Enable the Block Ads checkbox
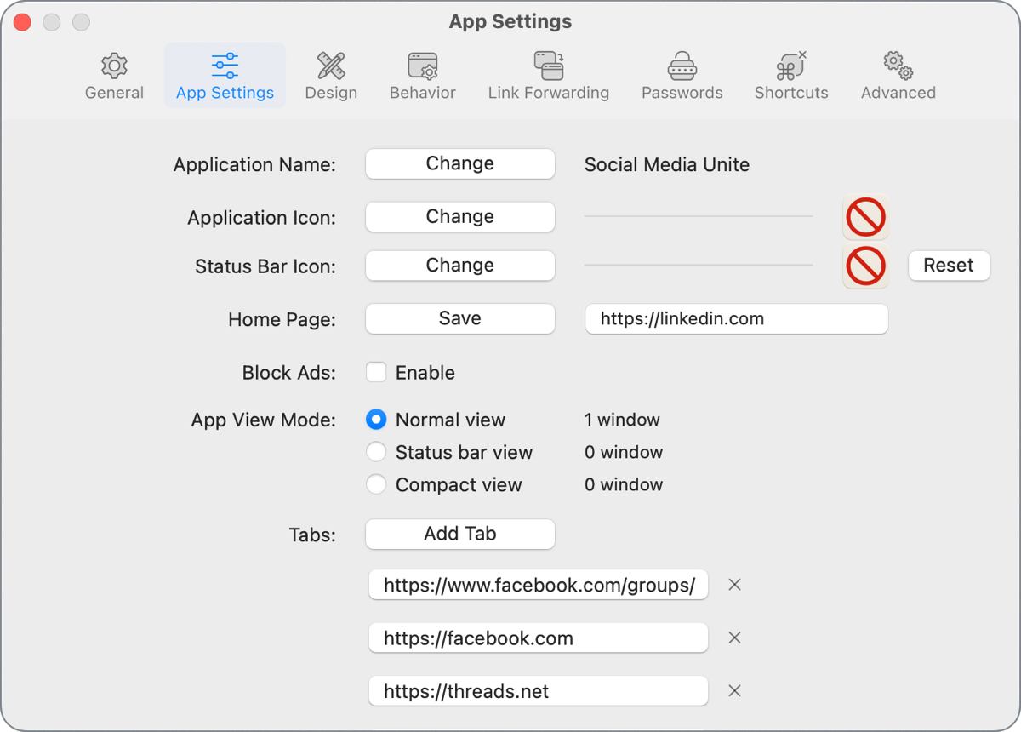This screenshot has width=1021, height=732. point(376,372)
